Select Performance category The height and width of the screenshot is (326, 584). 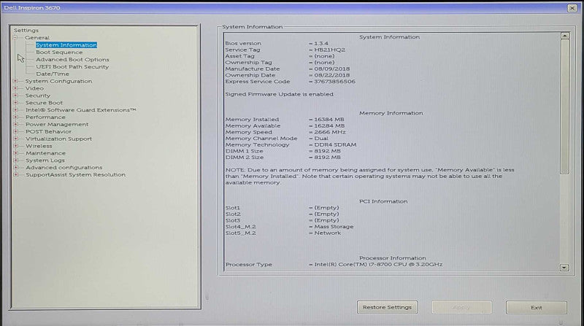click(x=45, y=117)
